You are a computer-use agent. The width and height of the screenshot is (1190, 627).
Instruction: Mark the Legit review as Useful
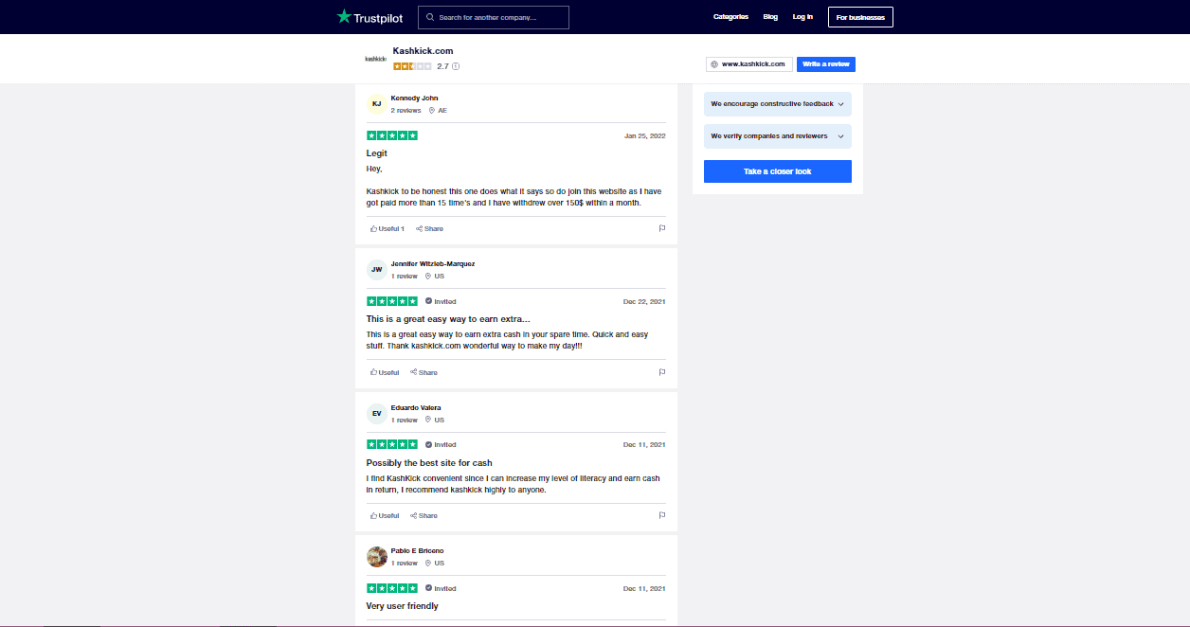click(388, 228)
